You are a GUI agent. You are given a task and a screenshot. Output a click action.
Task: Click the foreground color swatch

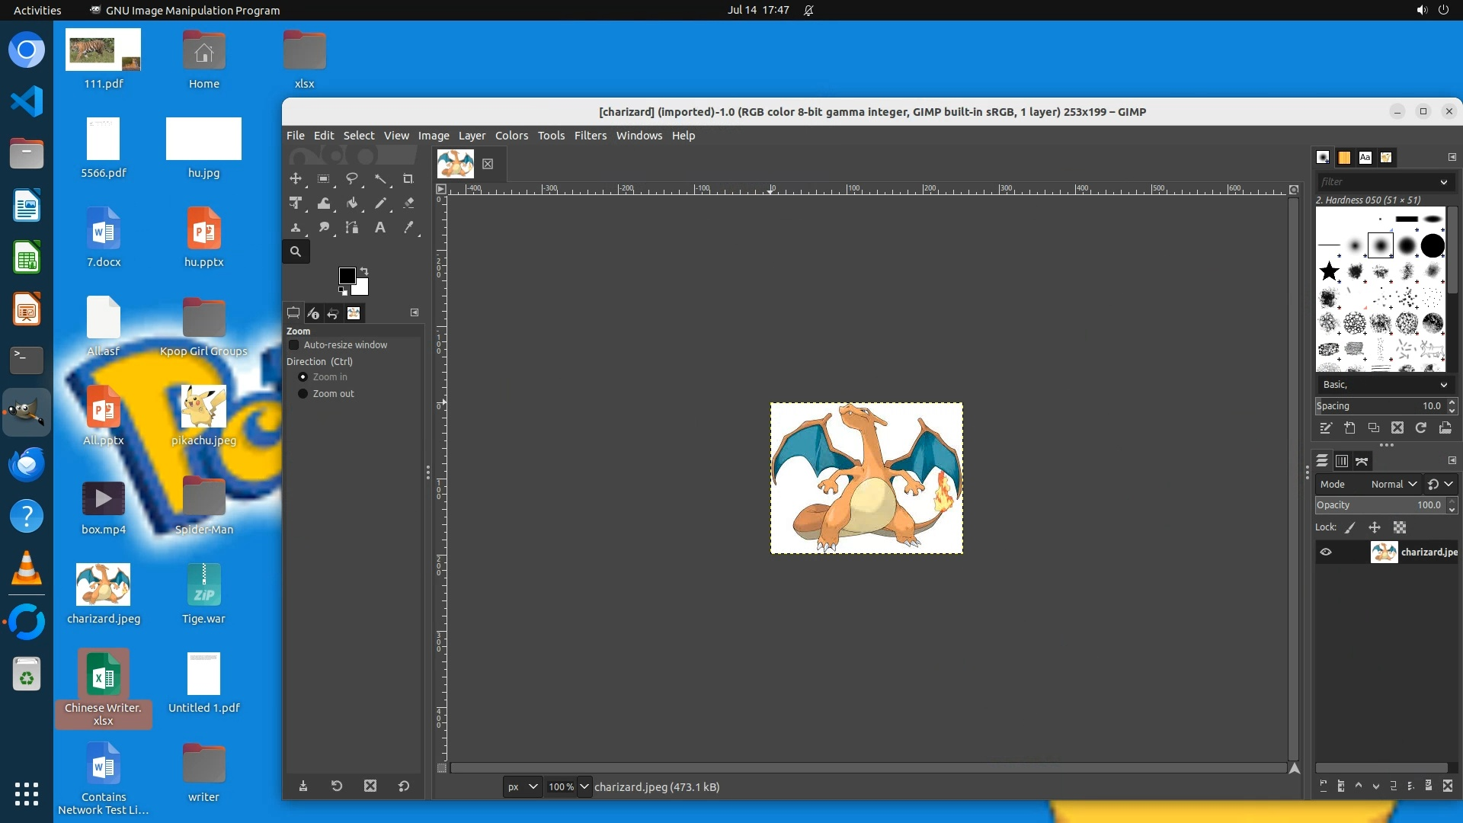pos(347,276)
